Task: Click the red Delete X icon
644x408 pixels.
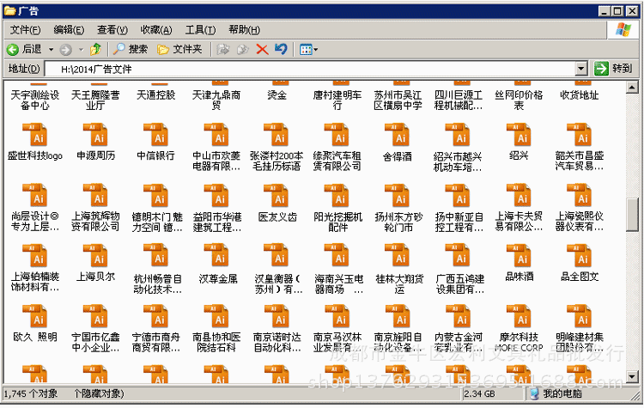Action: pos(262,50)
